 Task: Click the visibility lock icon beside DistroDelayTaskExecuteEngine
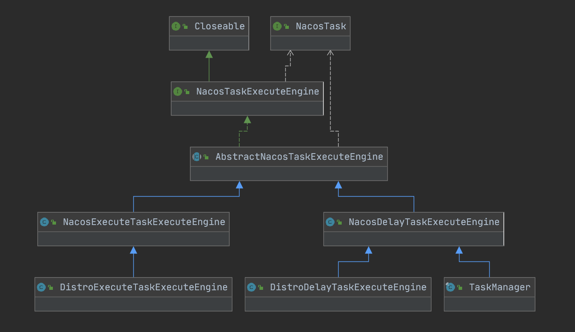tap(261, 288)
